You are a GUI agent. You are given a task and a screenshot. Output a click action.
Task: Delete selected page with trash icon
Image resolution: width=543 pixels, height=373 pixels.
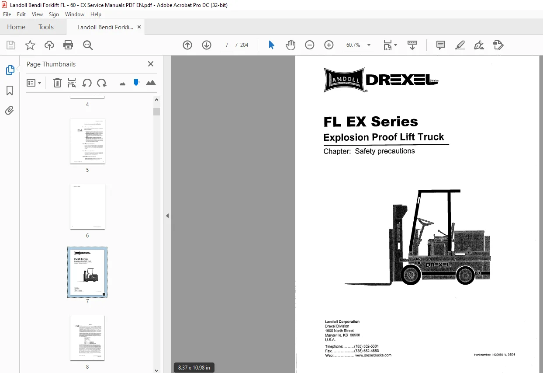coord(57,83)
